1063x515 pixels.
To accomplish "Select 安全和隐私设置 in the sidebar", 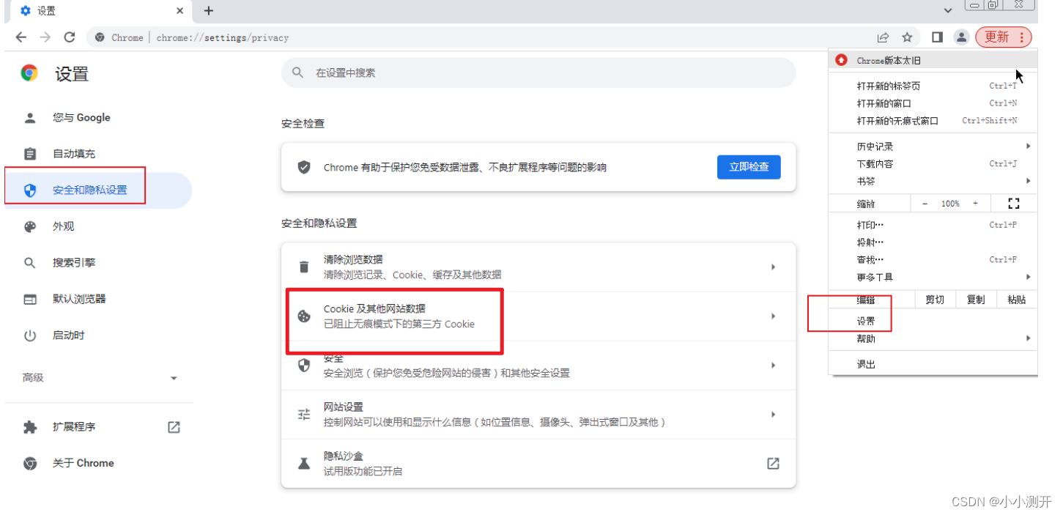I will [98, 190].
